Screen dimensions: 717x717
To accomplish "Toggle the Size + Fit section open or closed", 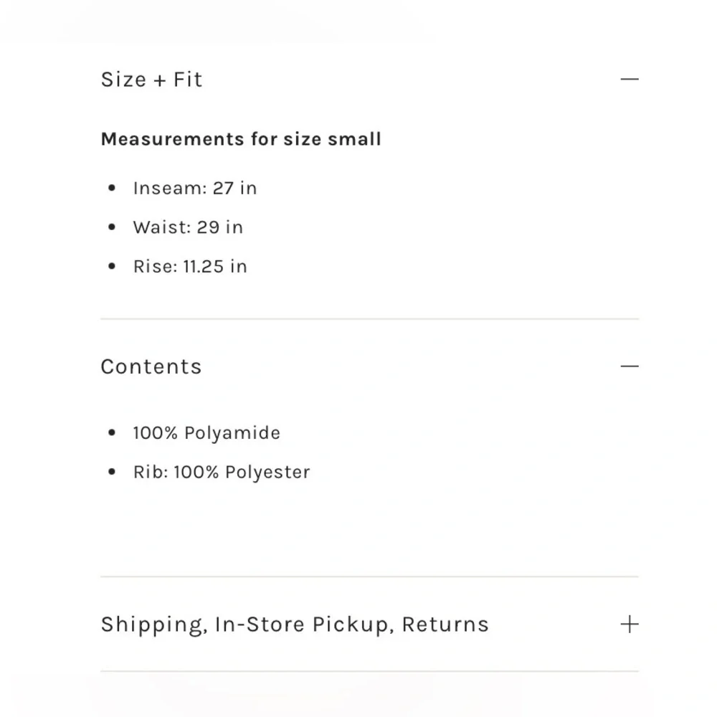I will (151, 80).
